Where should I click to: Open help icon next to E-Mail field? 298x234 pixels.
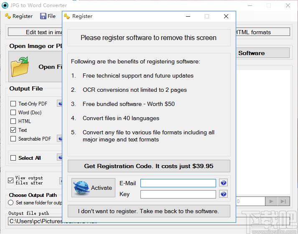point(223,183)
